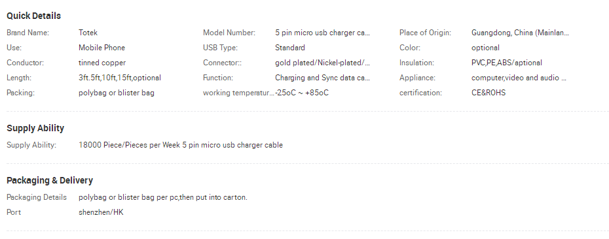Click the Guangdong, China place of origin text

[520, 33]
